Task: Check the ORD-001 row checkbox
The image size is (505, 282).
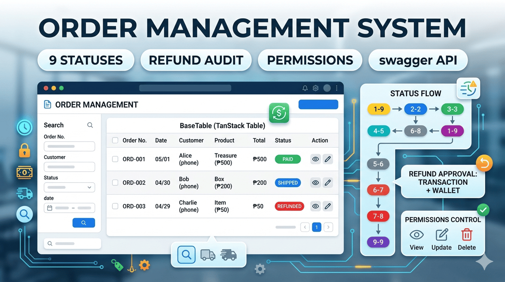Action: point(115,159)
